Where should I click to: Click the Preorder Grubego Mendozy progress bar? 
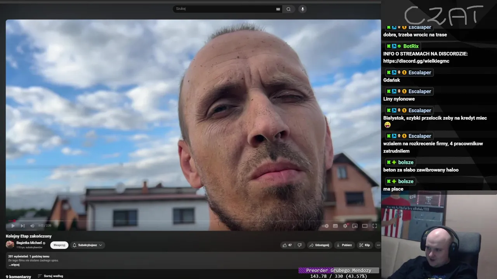[x=339, y=270]
